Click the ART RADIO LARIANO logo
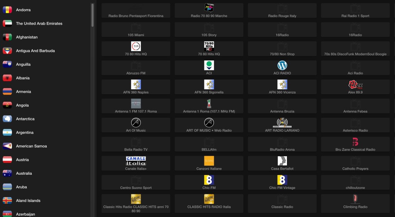Image resolution: width=395 pixels, height=217 pixels. point(282,123)
